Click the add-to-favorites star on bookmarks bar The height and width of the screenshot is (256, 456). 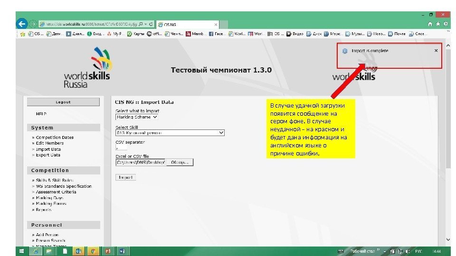[x=23, y=34]
